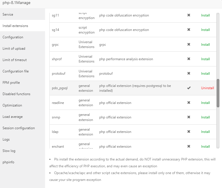Open the Service tab
Image resolution: width=222 pixels, height=188 pixels.
[8, 14]
